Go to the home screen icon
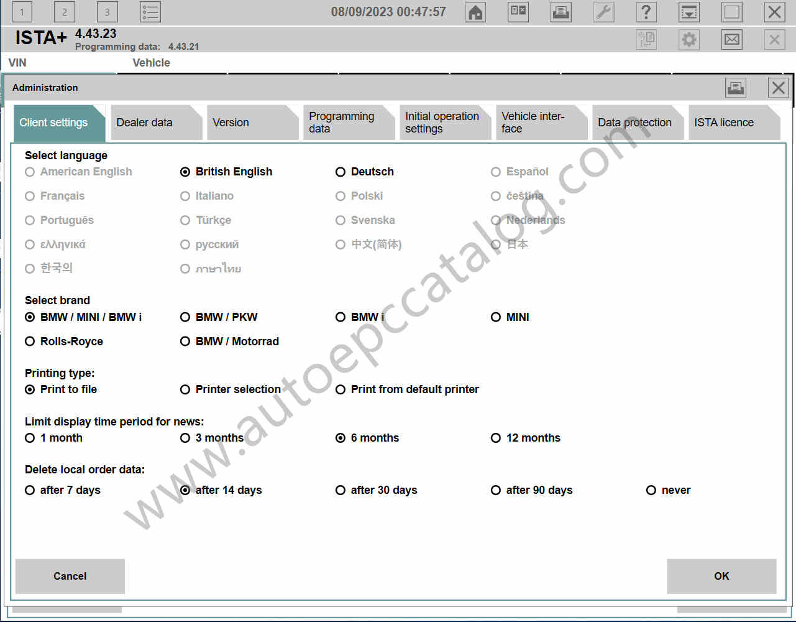796x622 pixels. 475,12
